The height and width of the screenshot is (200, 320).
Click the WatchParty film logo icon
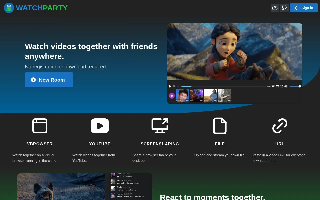point(9,8)
